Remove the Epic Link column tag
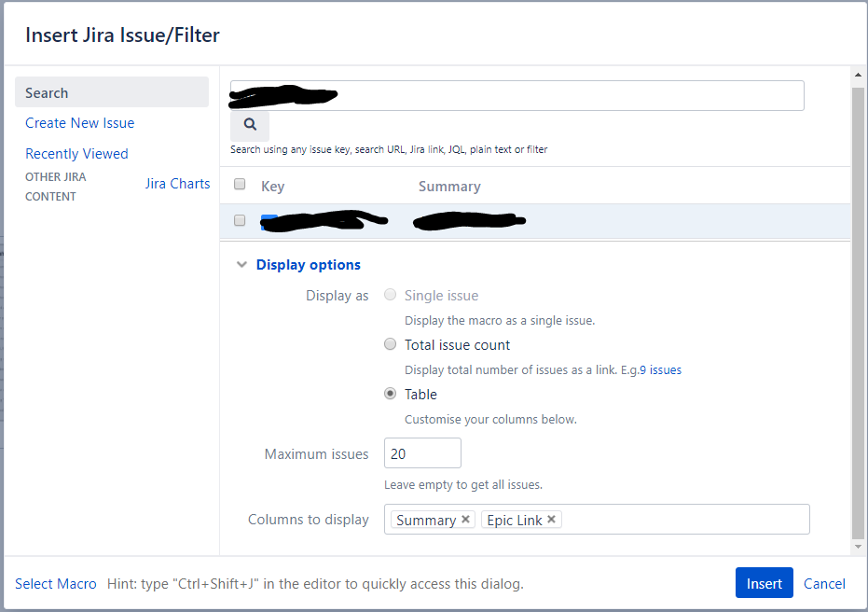 (x=551, y=520)
